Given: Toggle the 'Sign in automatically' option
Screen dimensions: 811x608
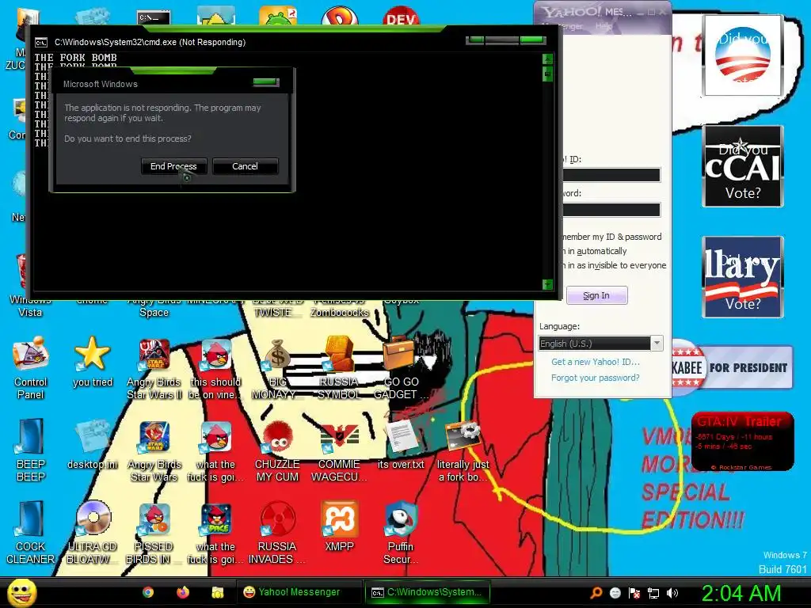Looking at the screenshot, I should coord(595,251).
